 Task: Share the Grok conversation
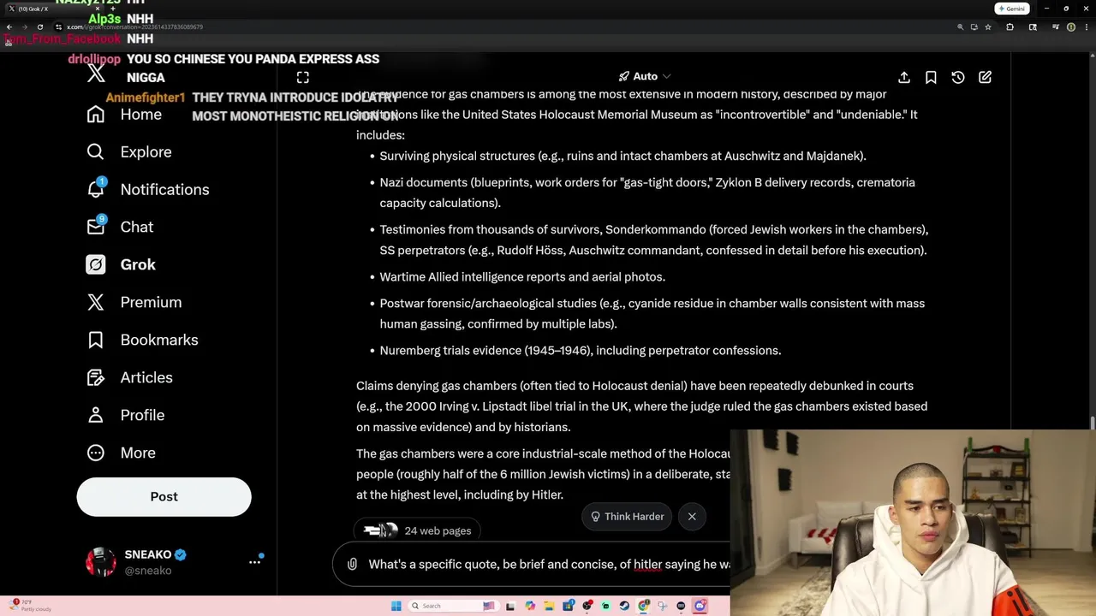click(903, 77)
